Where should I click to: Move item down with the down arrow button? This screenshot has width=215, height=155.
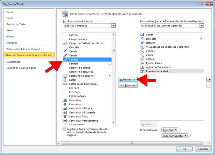tap(209, 85)
